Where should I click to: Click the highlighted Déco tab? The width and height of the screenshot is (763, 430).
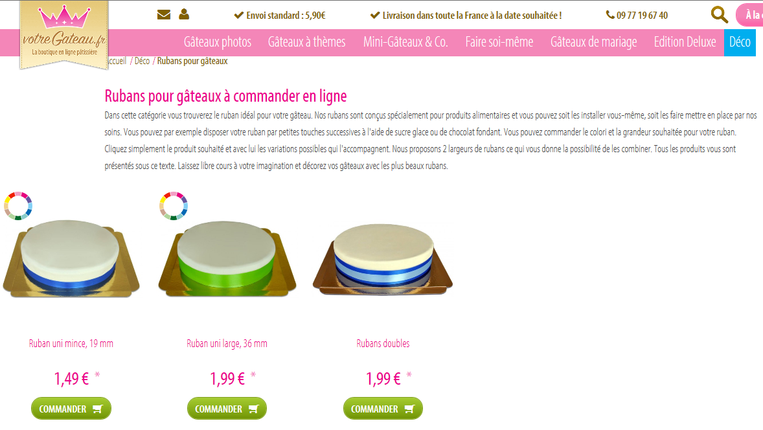coord(740,42)
